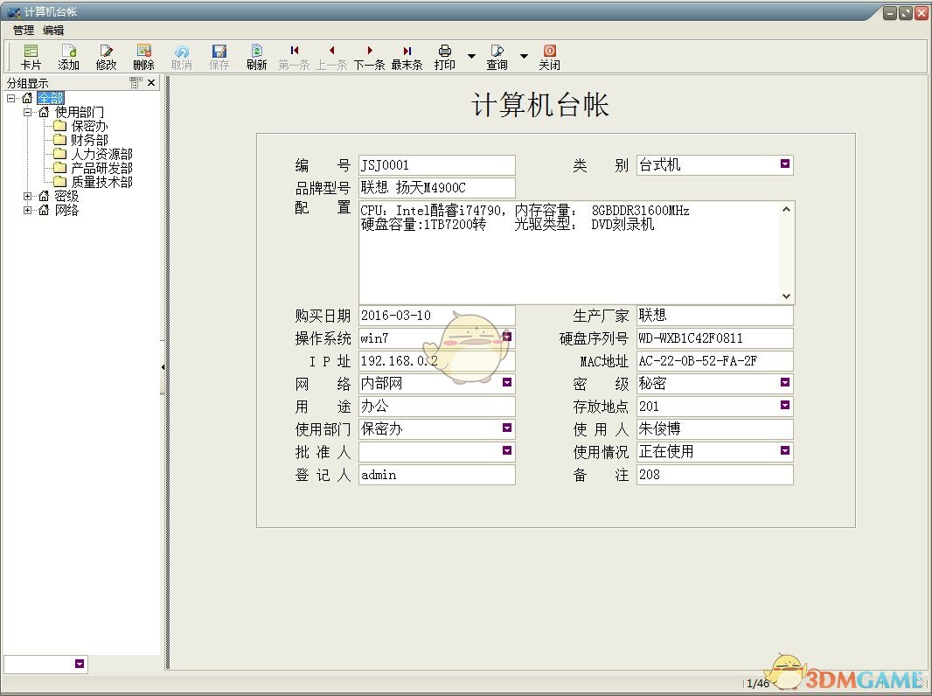Close the 分组显示 panel
This screenshot has width=932, height=696.
pos(151,82)
